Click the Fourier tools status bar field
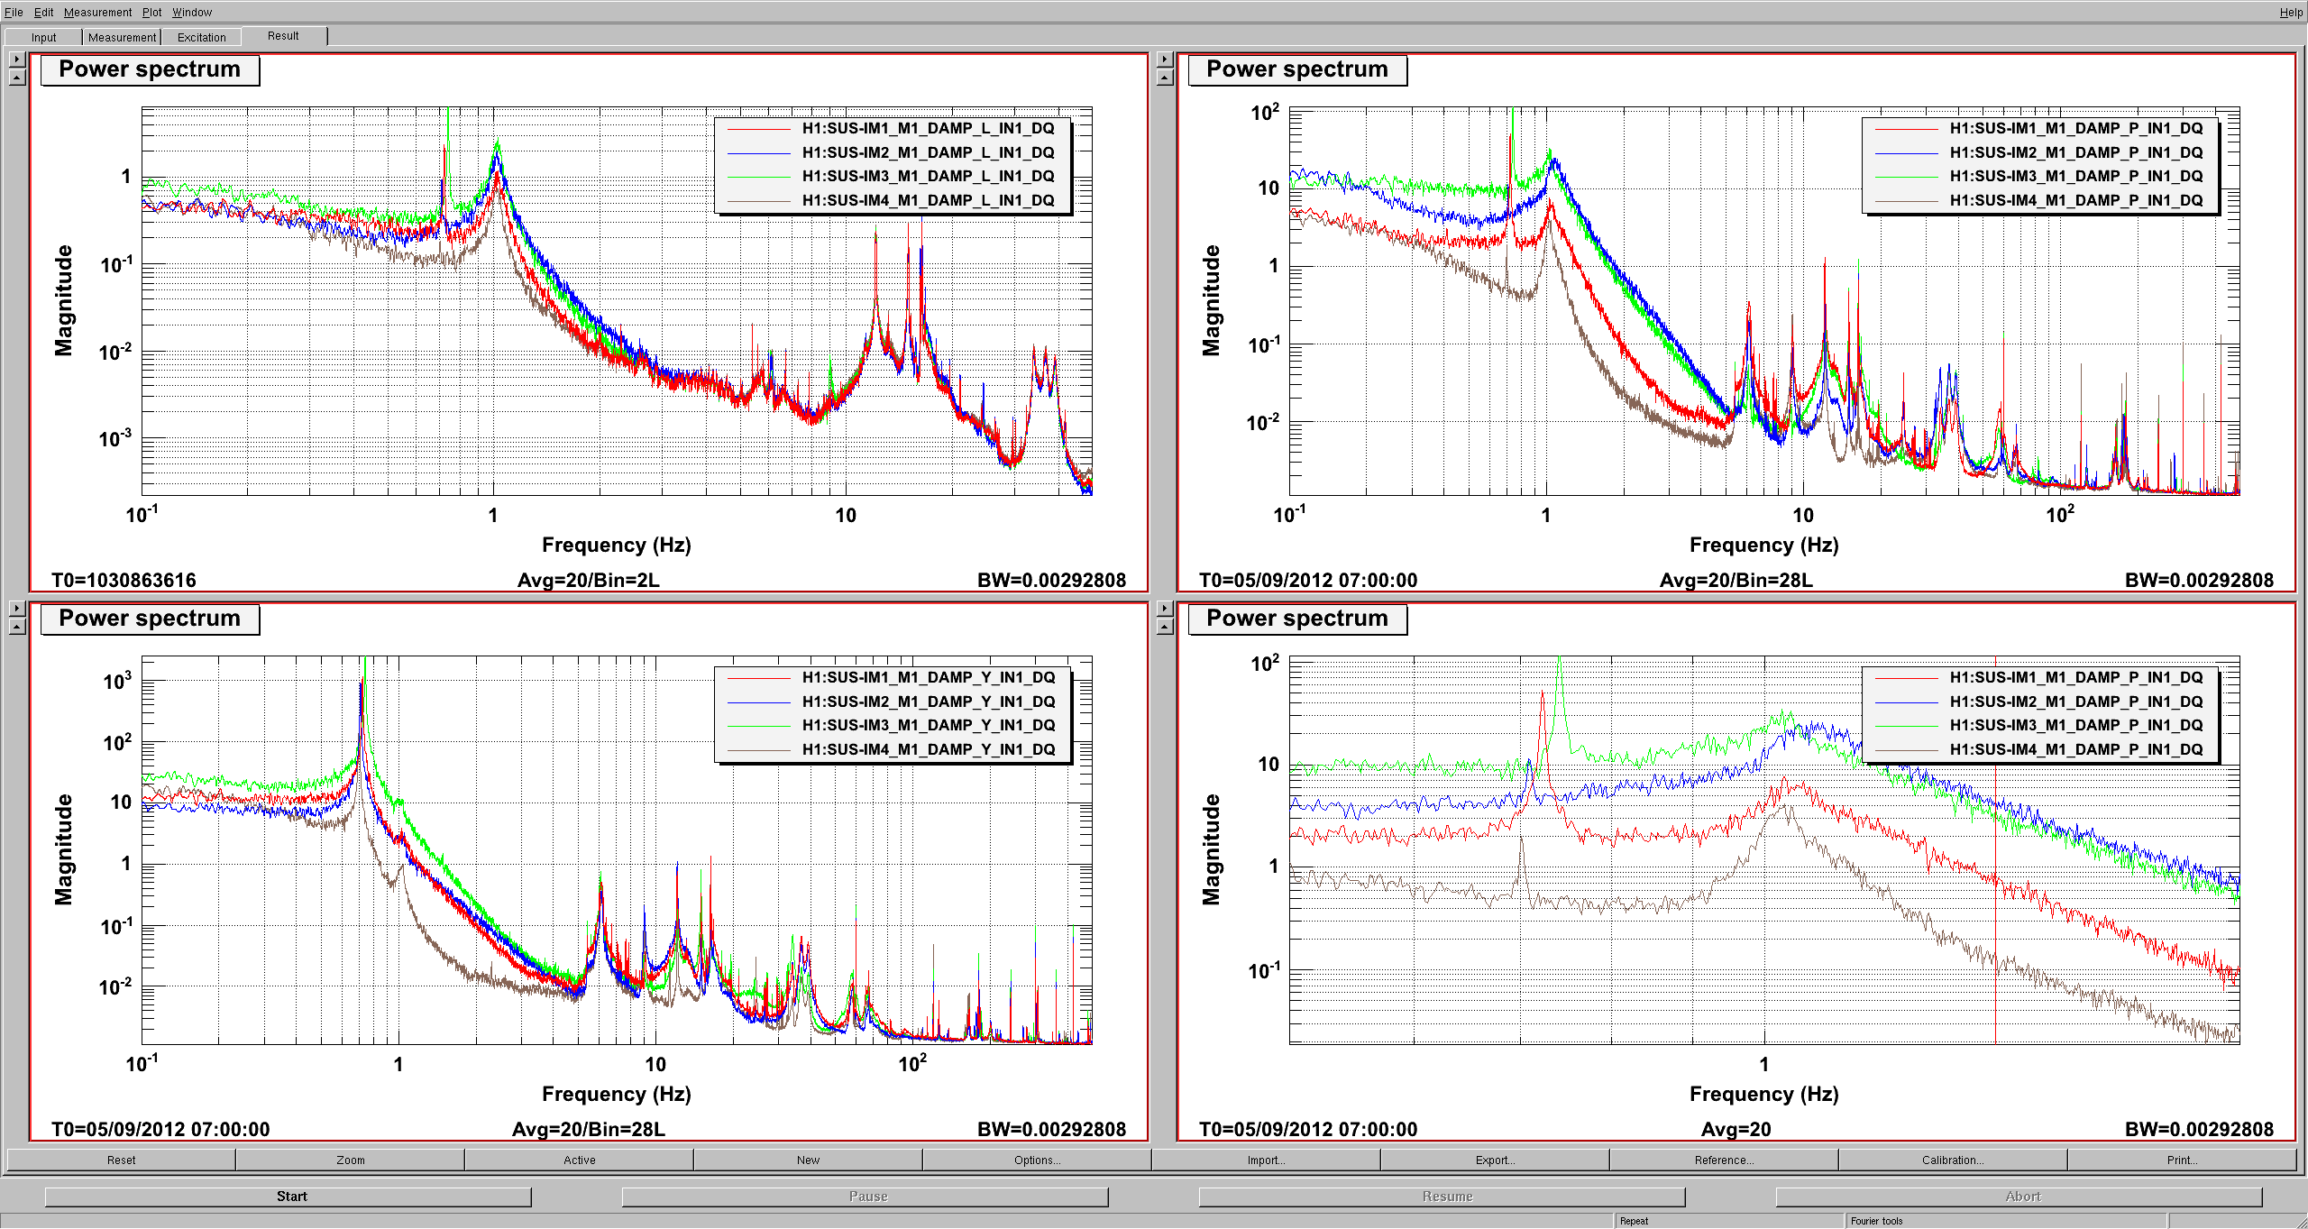The width and height of the screenshot is (2308, 1229). point(2006,1221)
